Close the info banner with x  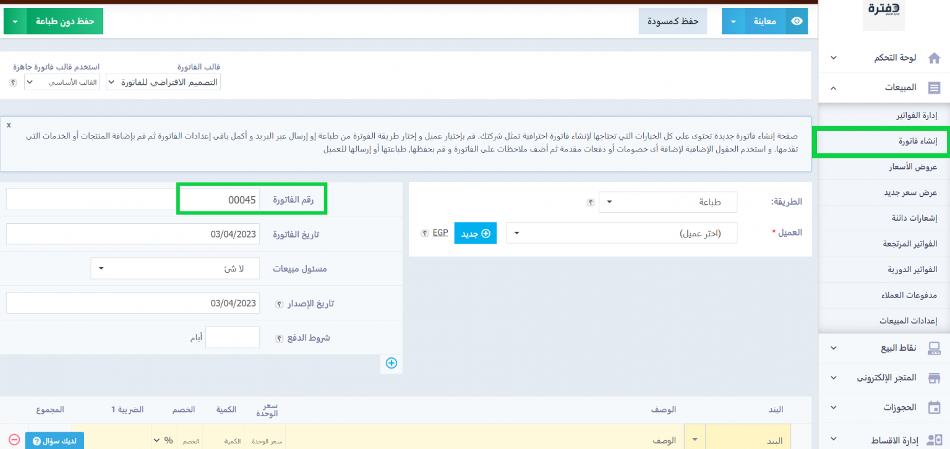(9, 125)
